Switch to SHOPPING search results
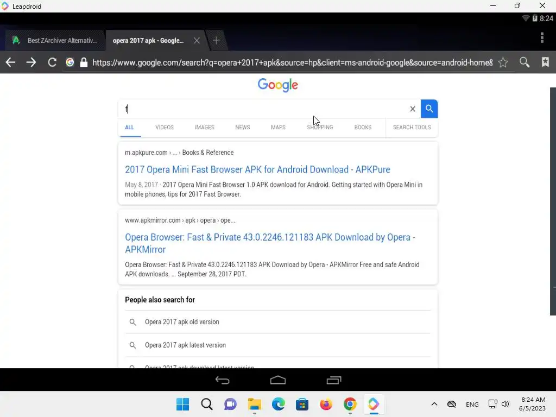The width and height of the screenshot is (556, 417). click(x=320, y=127)
